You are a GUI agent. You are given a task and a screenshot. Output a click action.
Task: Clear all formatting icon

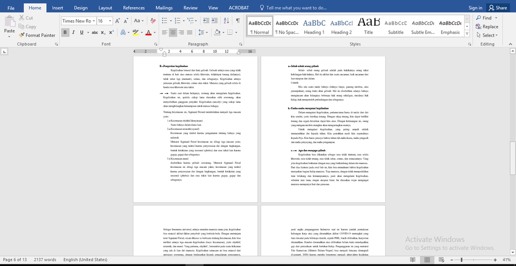153,21
